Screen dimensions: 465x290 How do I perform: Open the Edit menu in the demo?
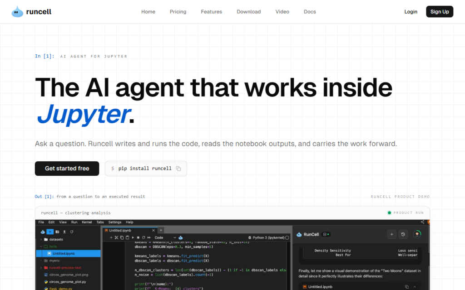[52, 222]
